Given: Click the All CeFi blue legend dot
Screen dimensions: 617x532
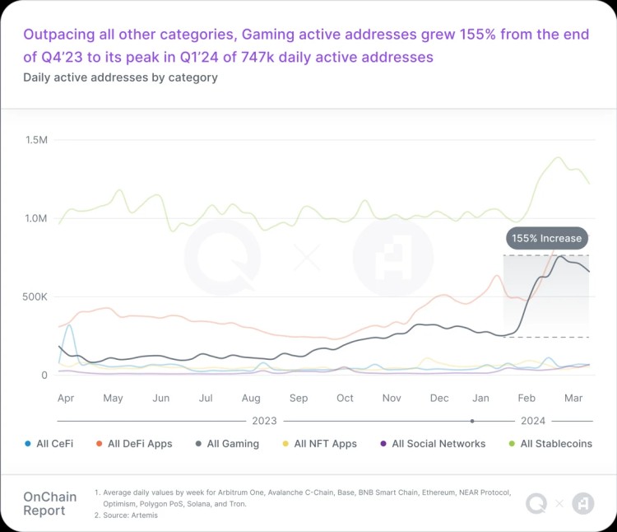Looking at the screenshot, I should [x=27, y=444].
